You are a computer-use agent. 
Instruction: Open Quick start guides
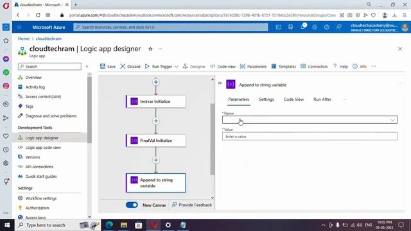tap(41, 176)
